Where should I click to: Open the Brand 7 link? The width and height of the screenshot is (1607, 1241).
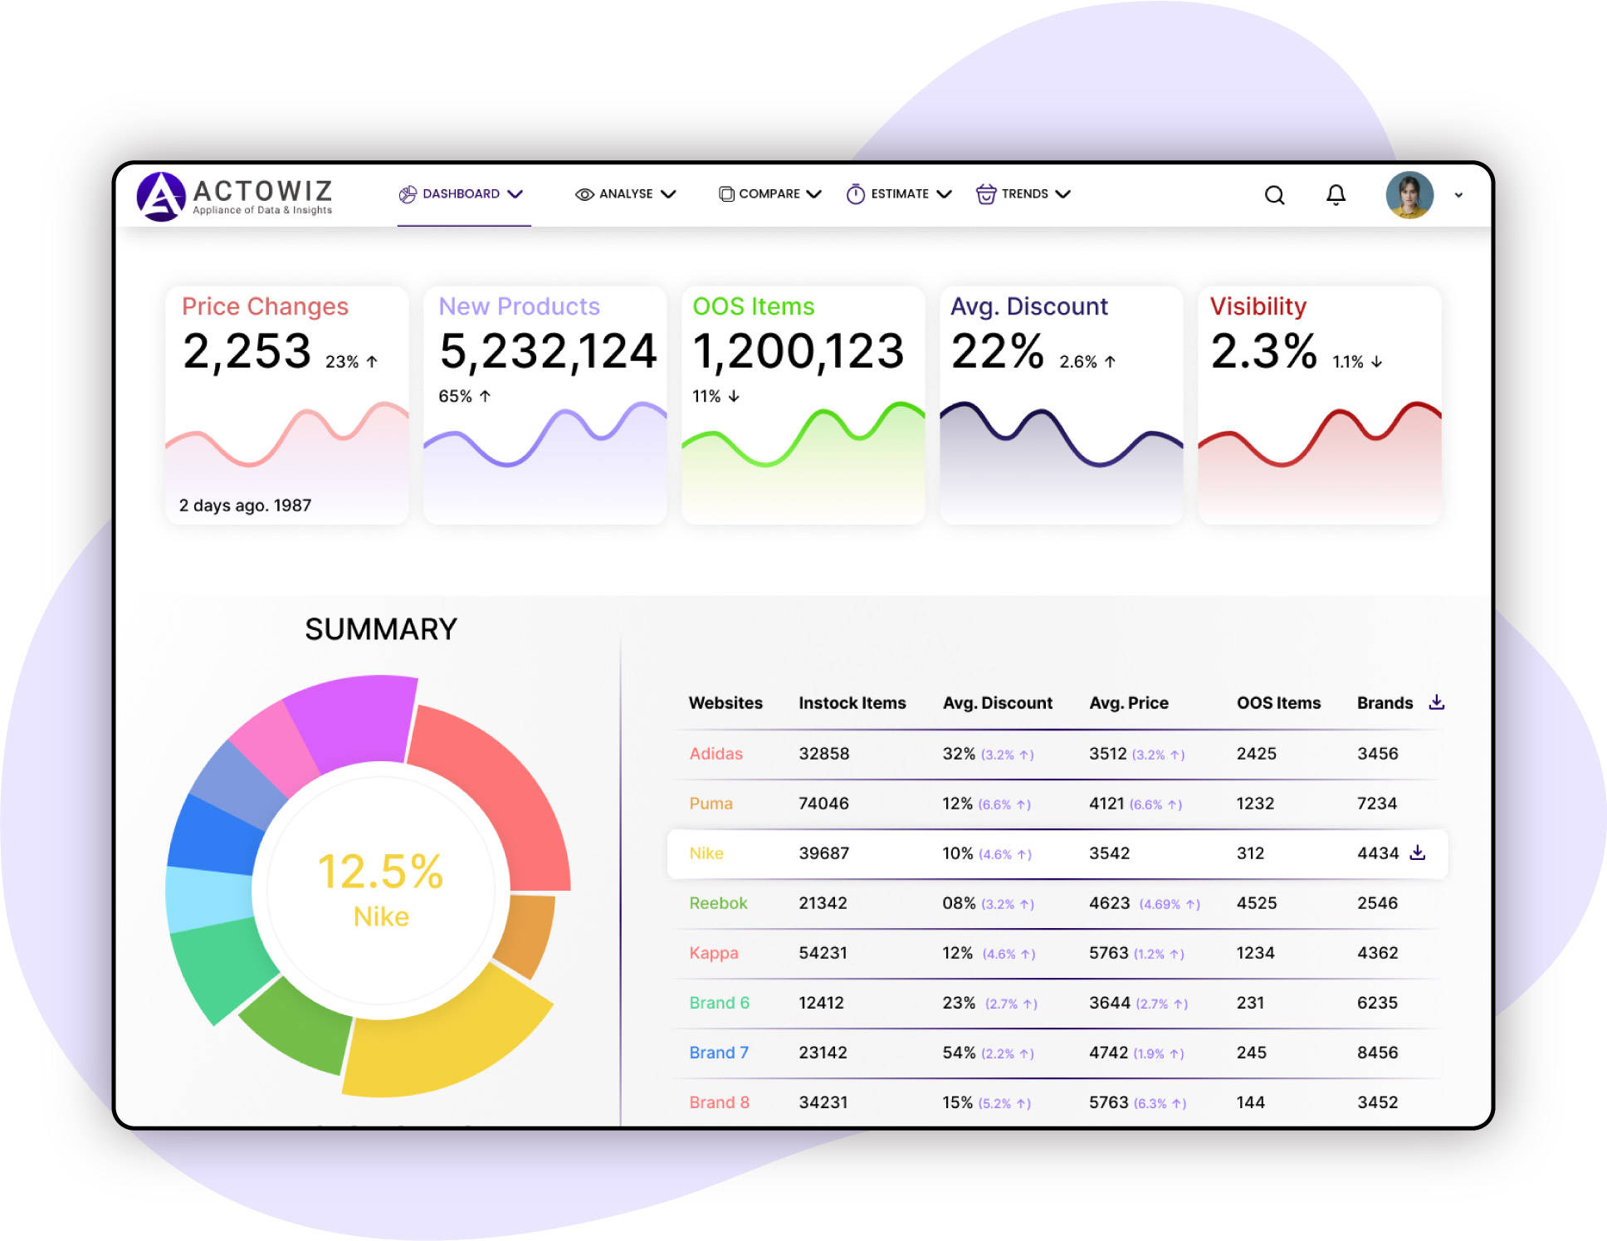(x=719, y=1053)
